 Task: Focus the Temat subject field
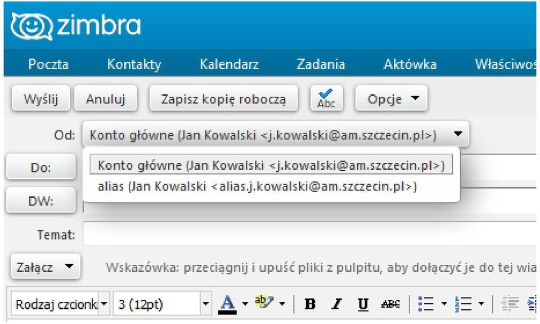[x=309, y=234]
